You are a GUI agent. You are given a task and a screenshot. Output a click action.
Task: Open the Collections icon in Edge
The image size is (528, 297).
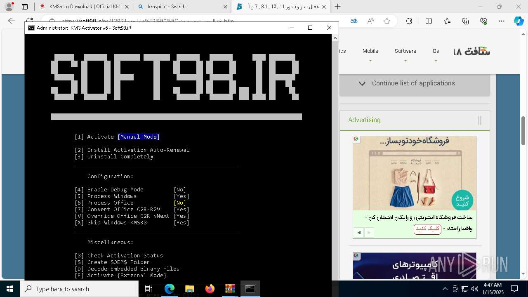(465, 21)
